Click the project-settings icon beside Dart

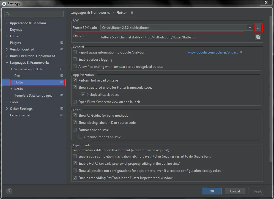click(62, 75)
